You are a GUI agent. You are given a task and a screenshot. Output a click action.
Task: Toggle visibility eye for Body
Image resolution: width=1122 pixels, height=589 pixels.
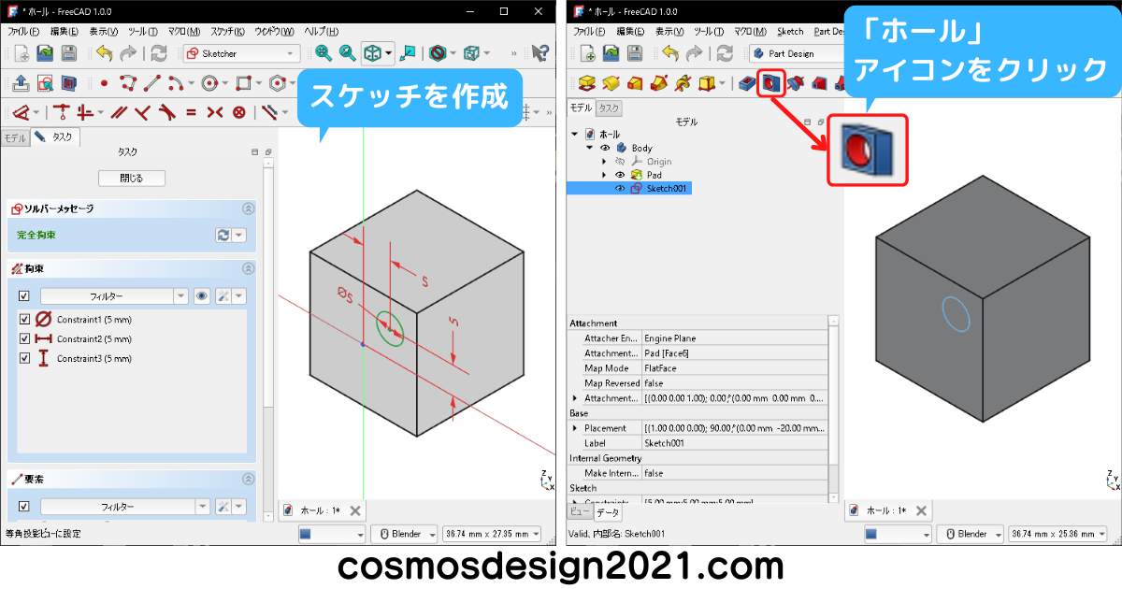(605, 148)
